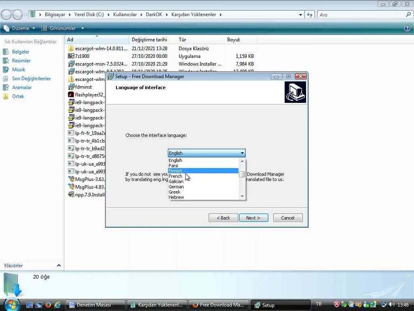The image size is (414, 311).
Task: Launch Internet Explorer from quick launch
Action: coord(57,305)
